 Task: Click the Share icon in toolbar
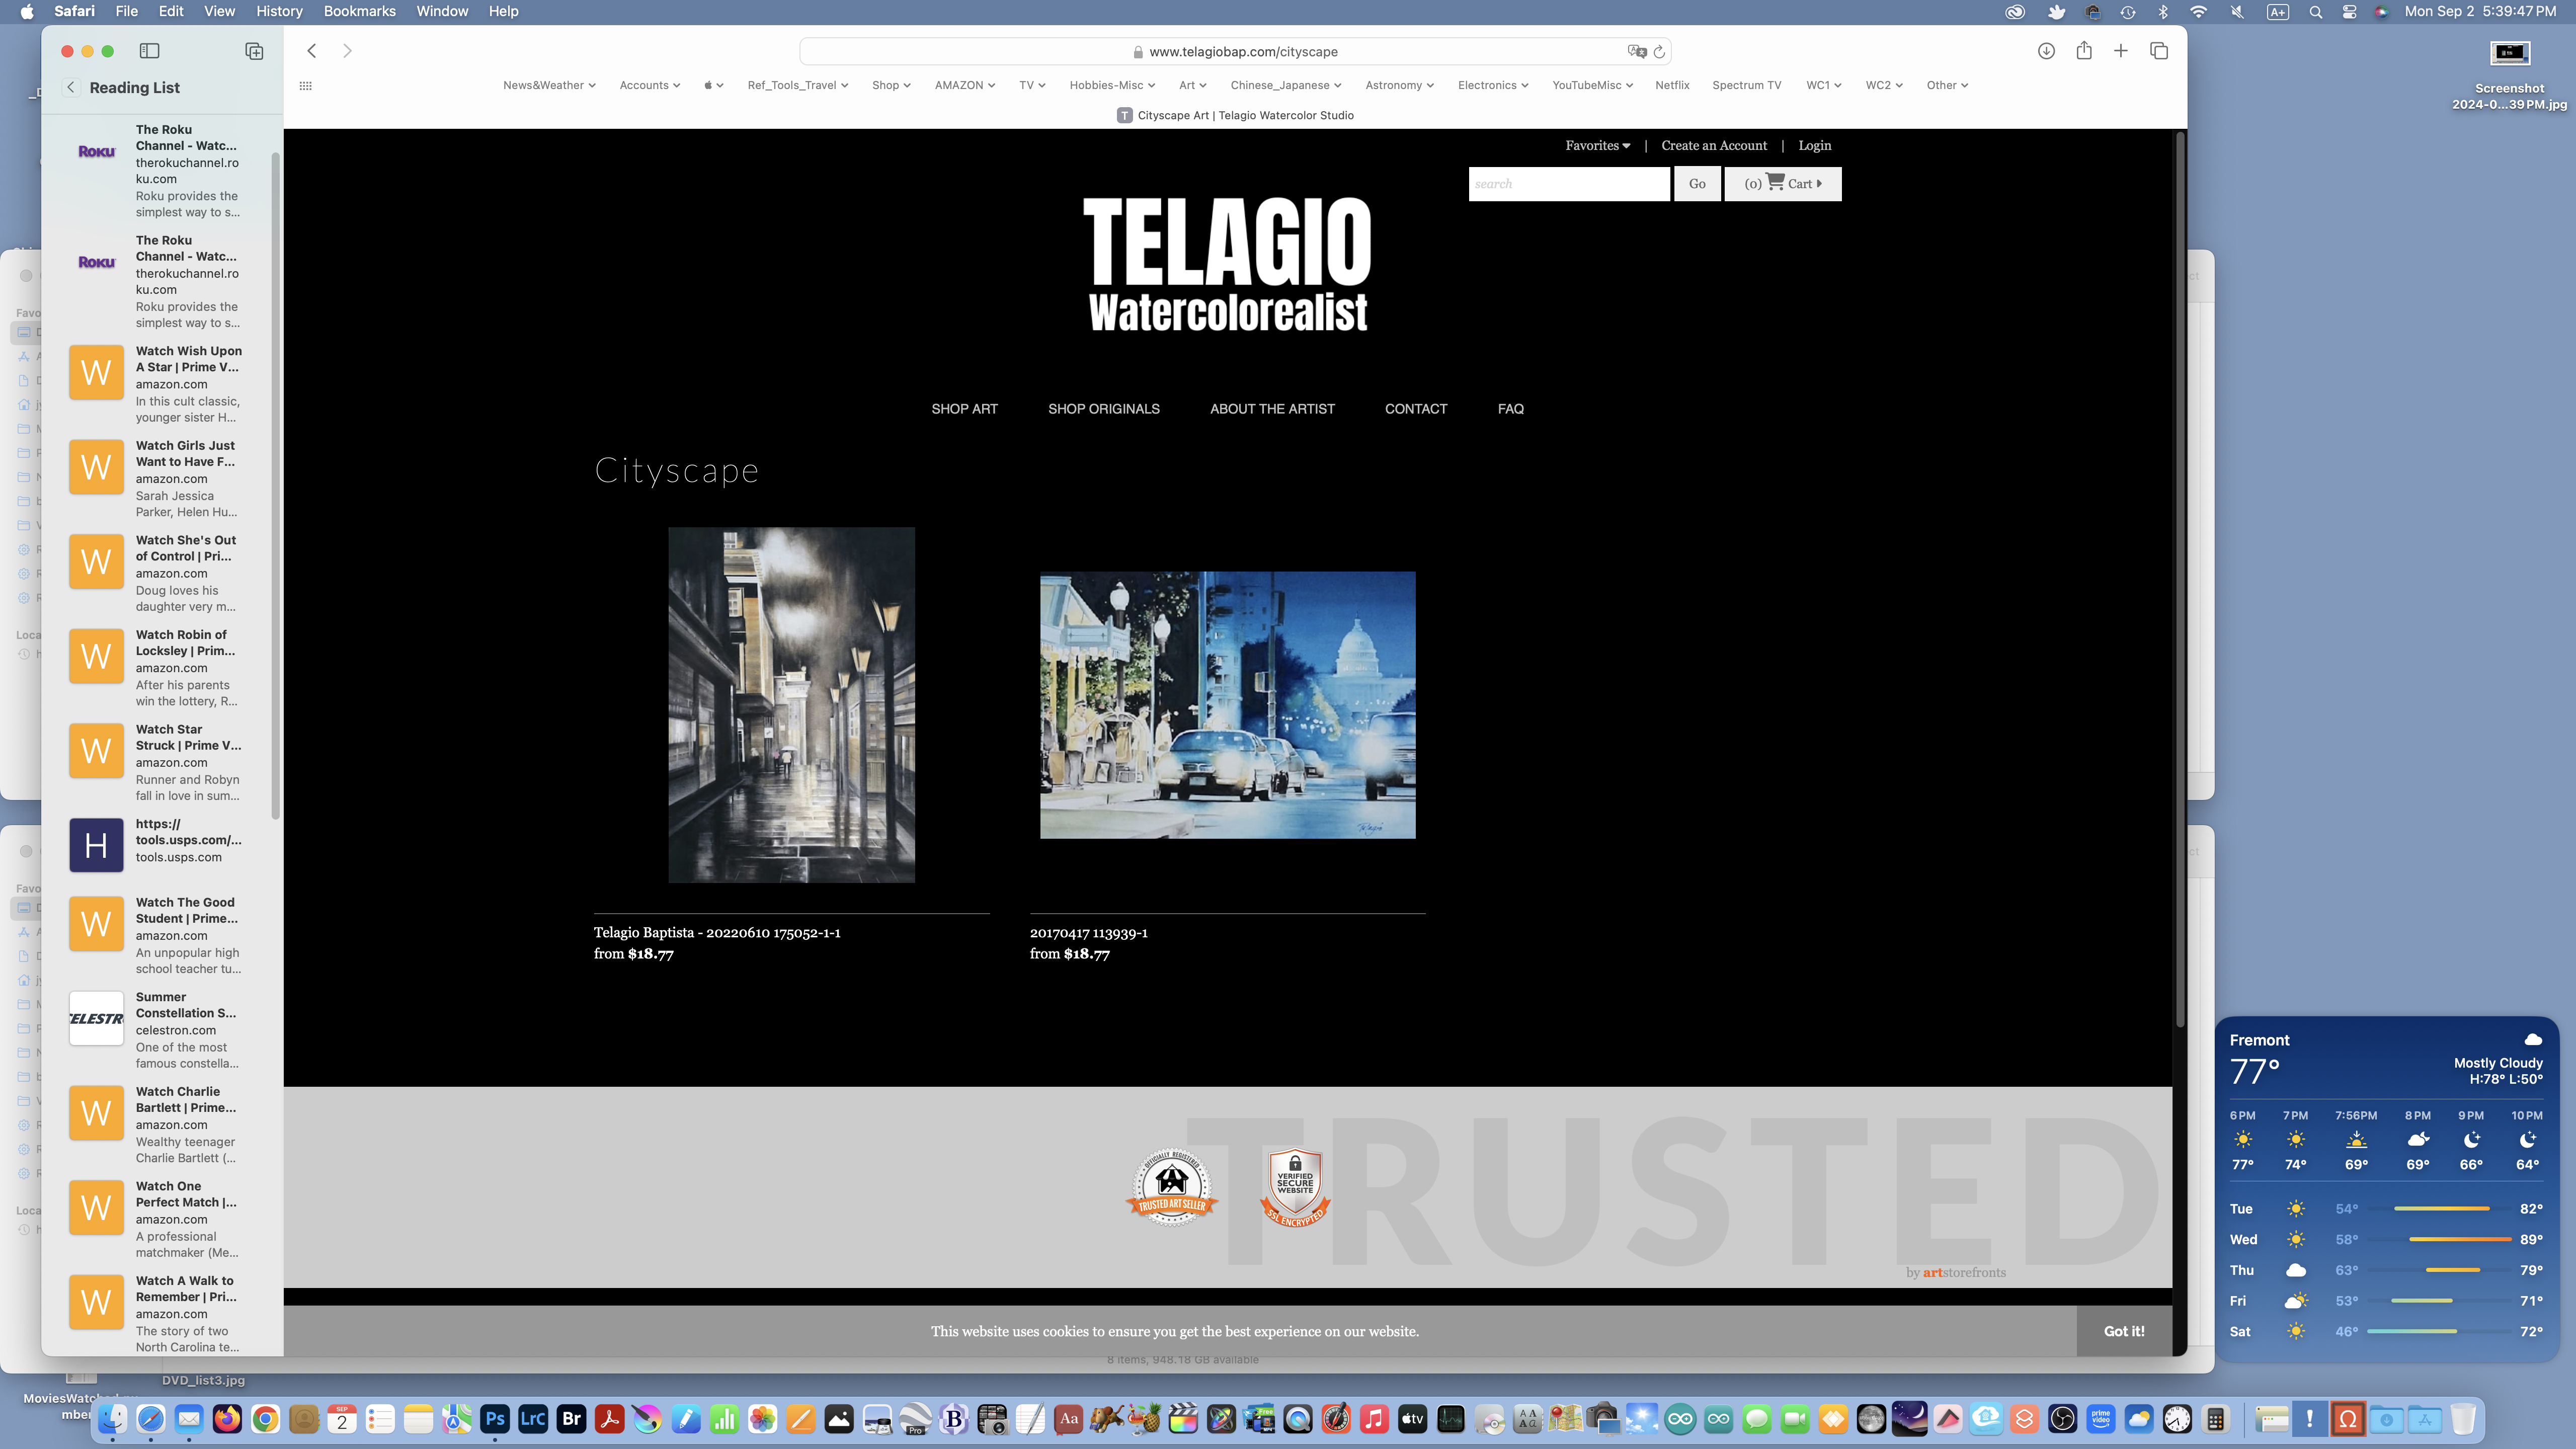[x=2084, y=51]
